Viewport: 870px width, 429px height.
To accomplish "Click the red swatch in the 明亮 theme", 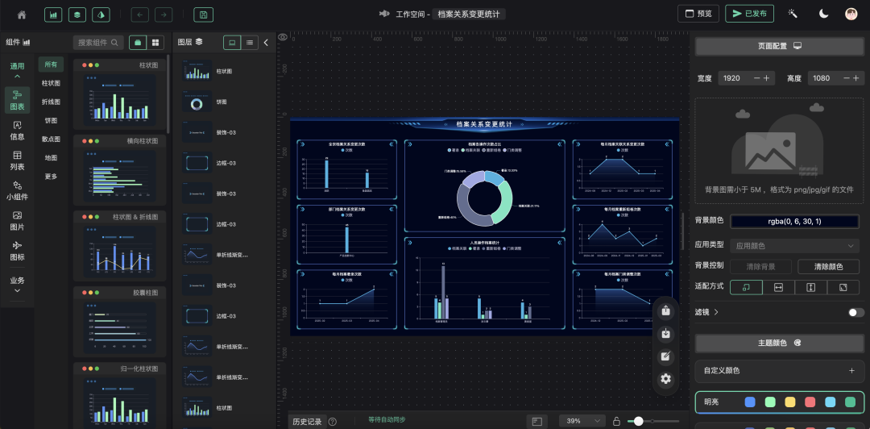I will (810, 402).
